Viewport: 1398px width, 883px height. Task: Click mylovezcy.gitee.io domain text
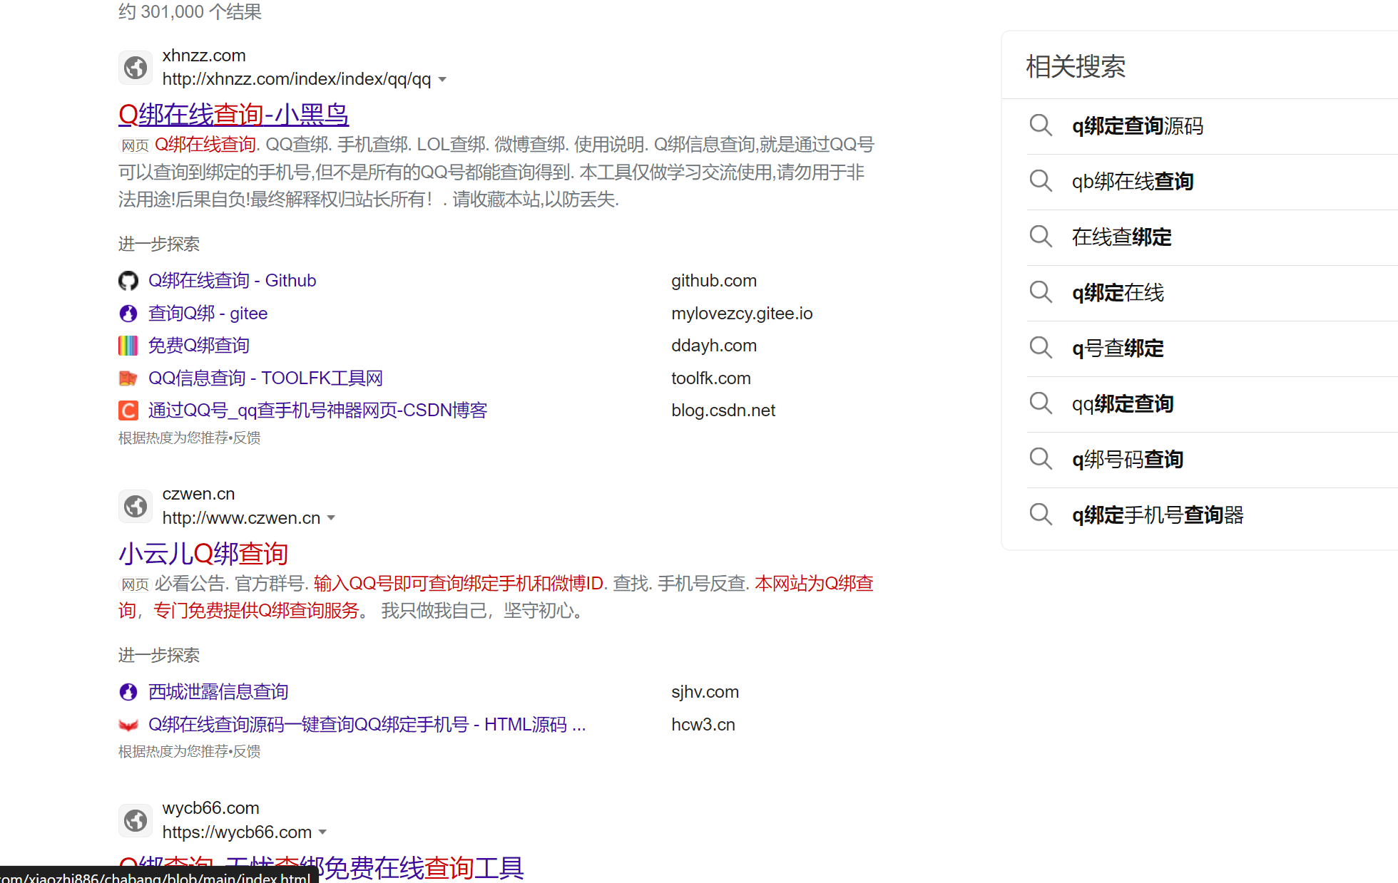tap(742, 314)
